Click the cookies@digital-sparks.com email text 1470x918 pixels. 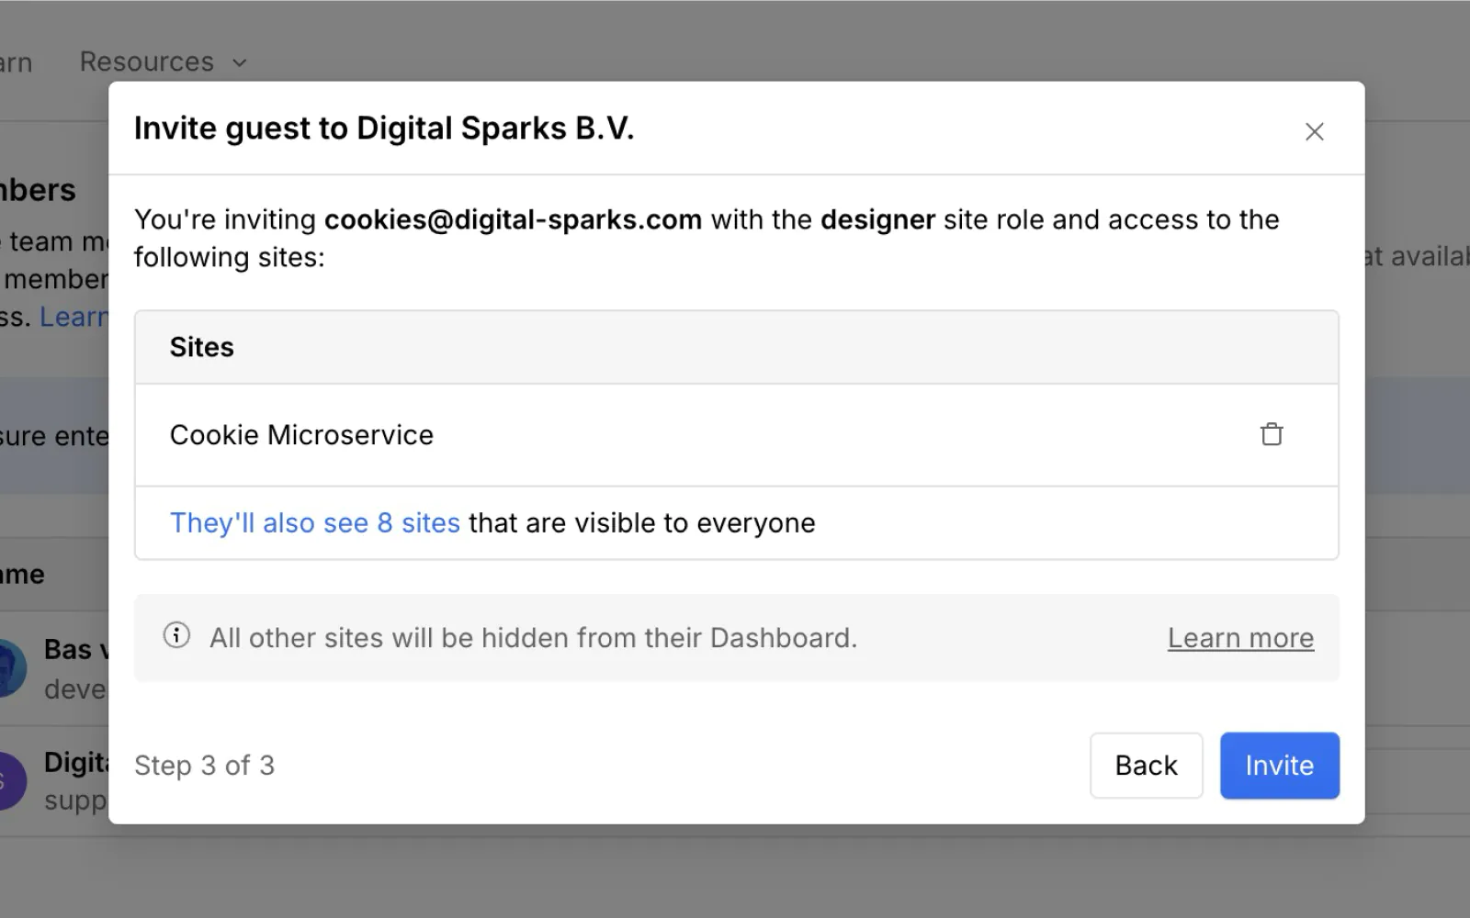(513, 219)
